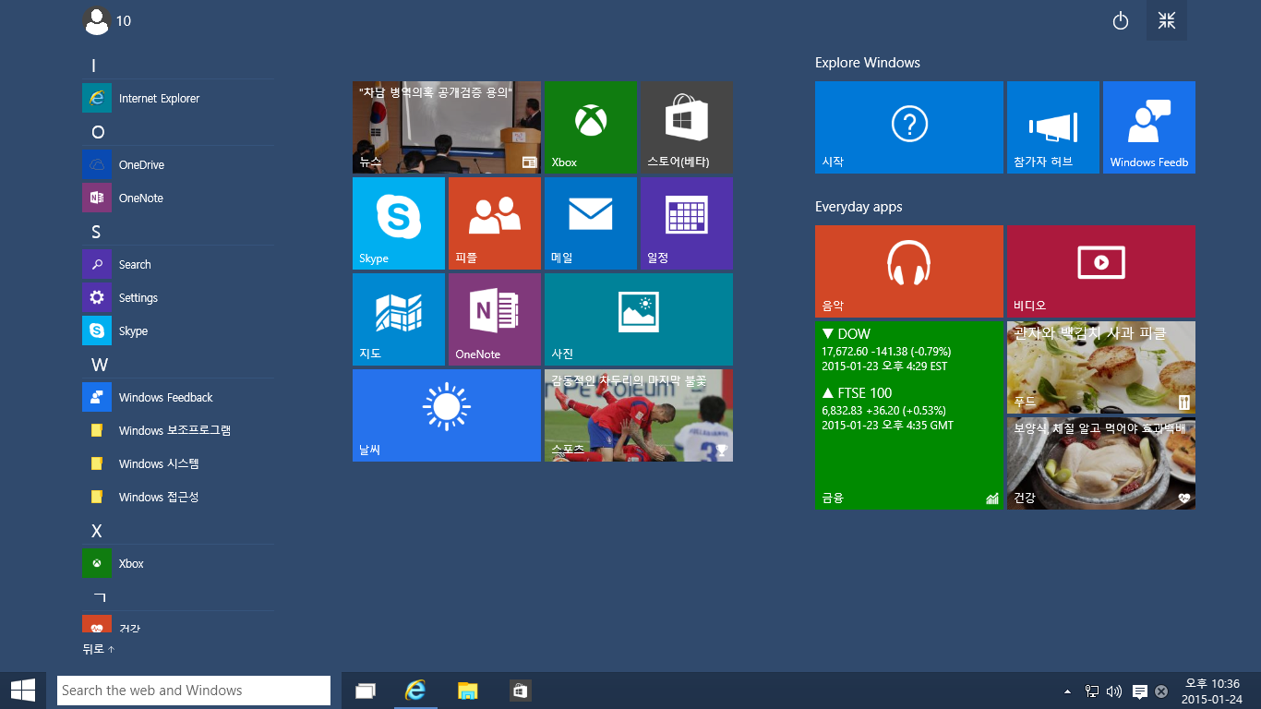Open Windows Feedback in the app list
Viewport: 1261px width, 709px height.
(177, 397)
